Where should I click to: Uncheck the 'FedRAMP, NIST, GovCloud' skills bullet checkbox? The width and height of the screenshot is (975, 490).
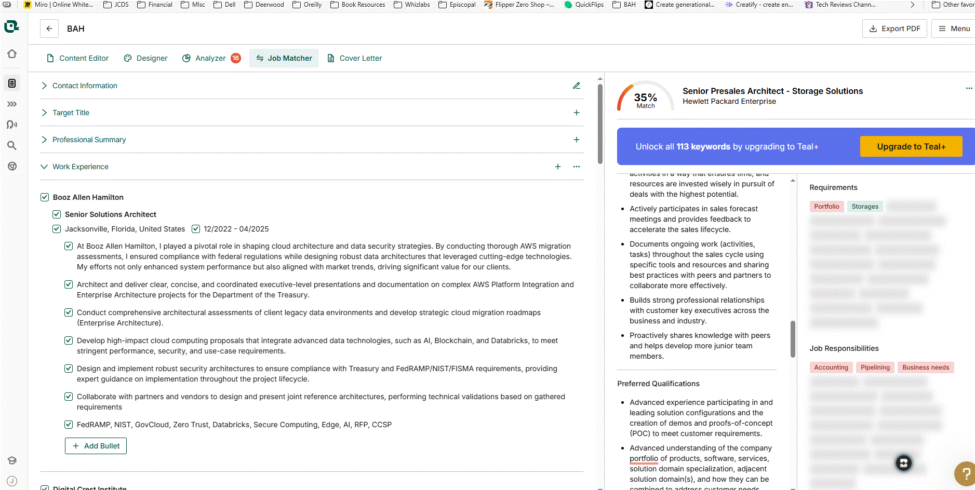[x=69, y=425]
